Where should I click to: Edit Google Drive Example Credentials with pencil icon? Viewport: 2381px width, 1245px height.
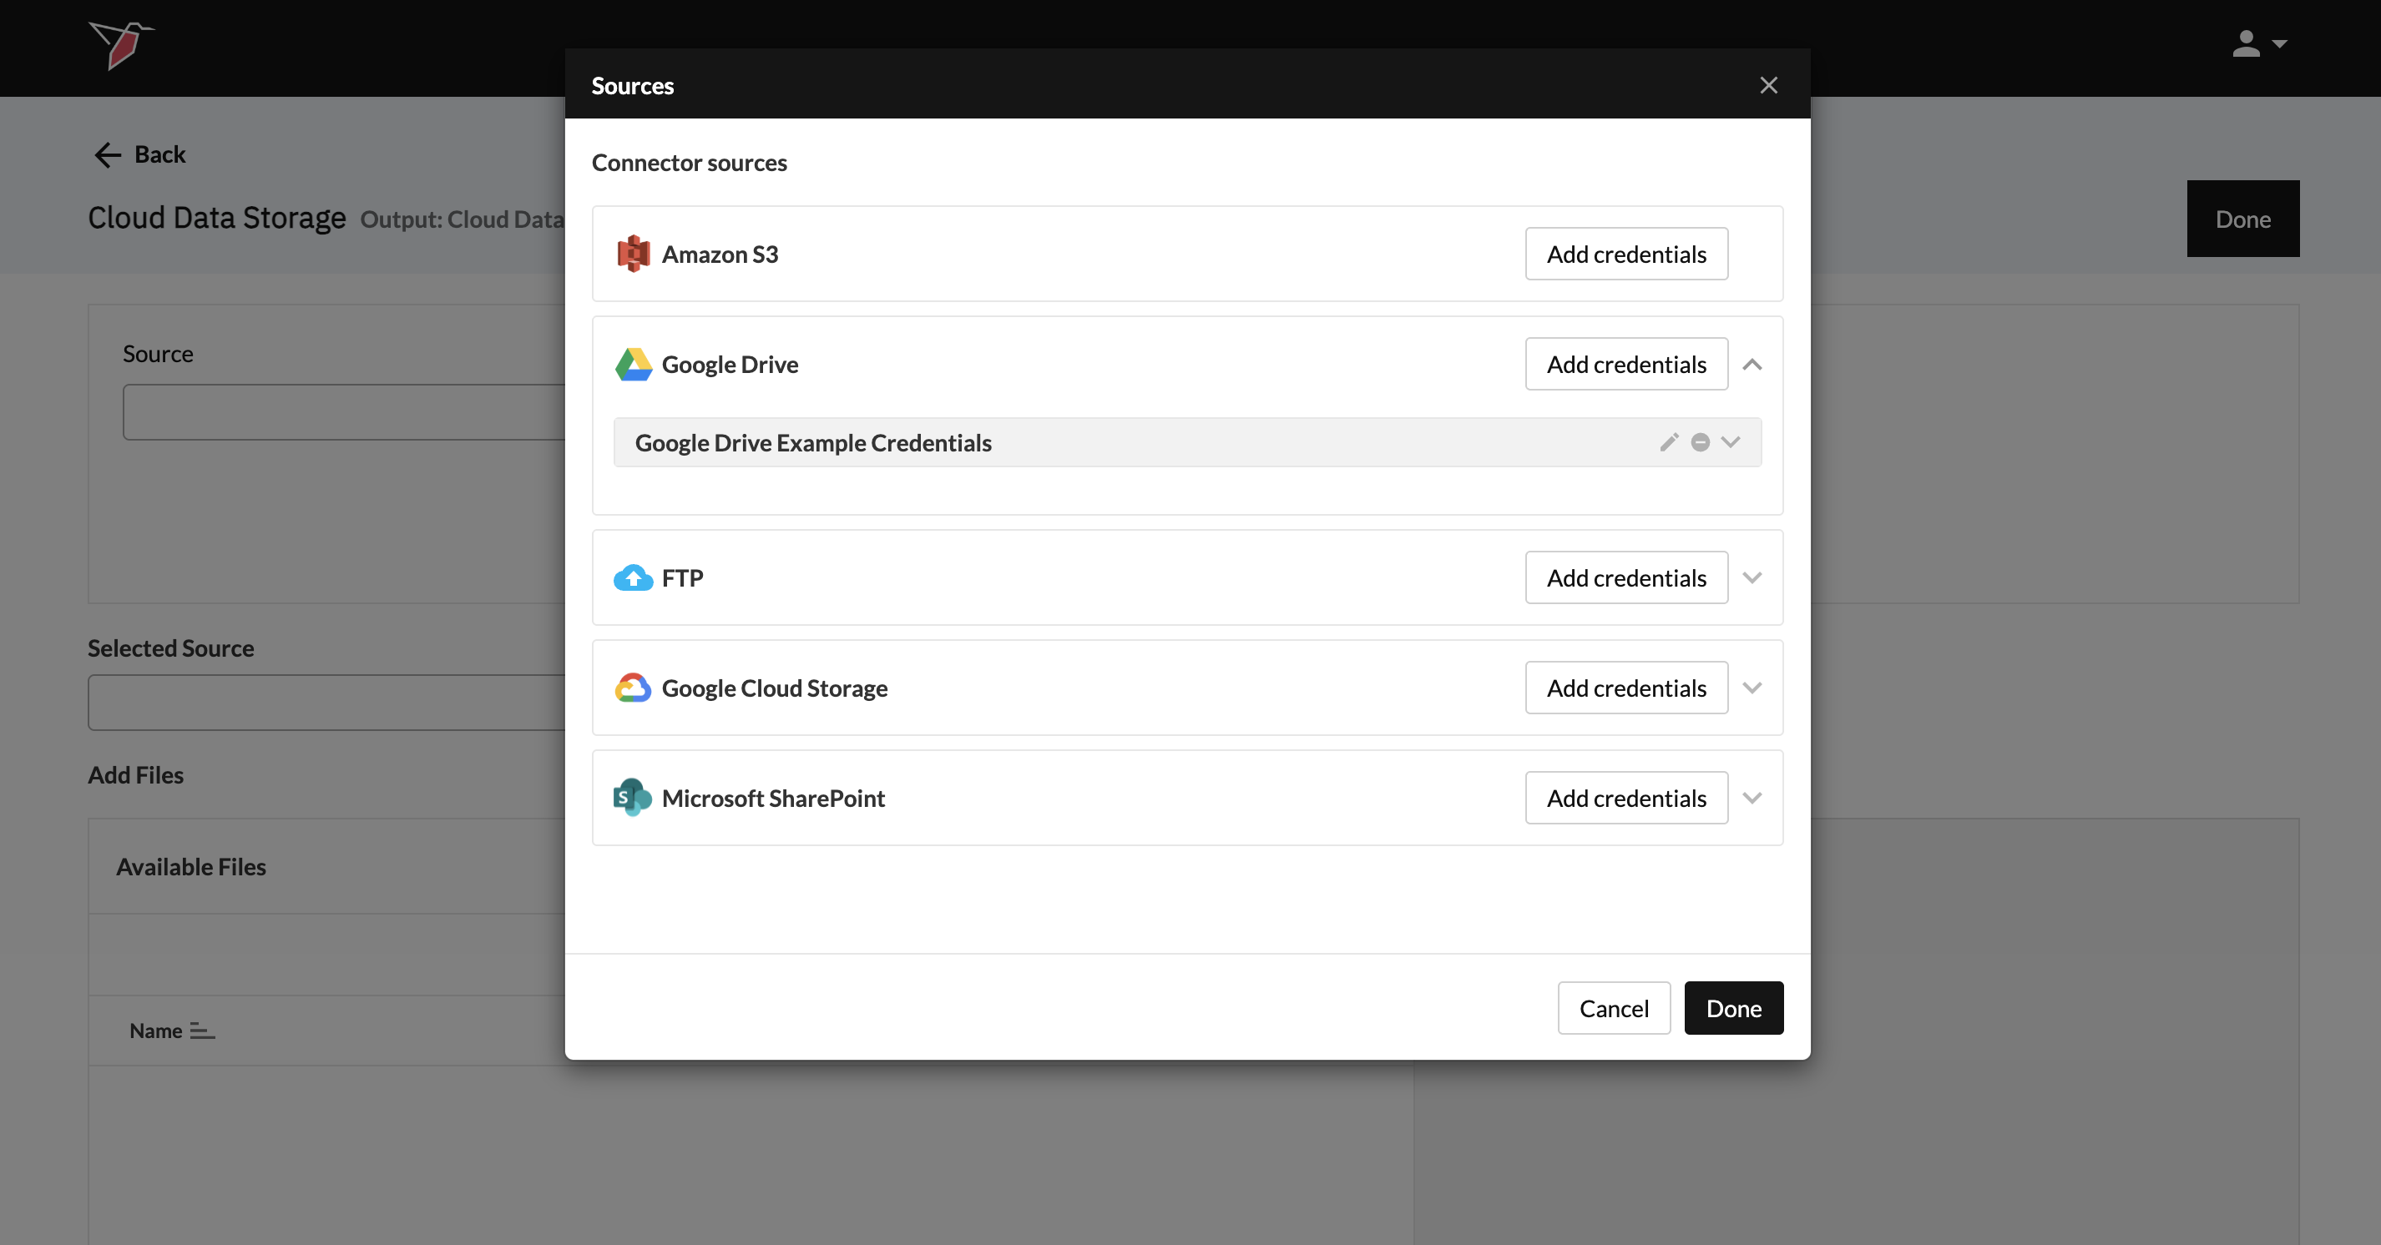coord(1668,442)
